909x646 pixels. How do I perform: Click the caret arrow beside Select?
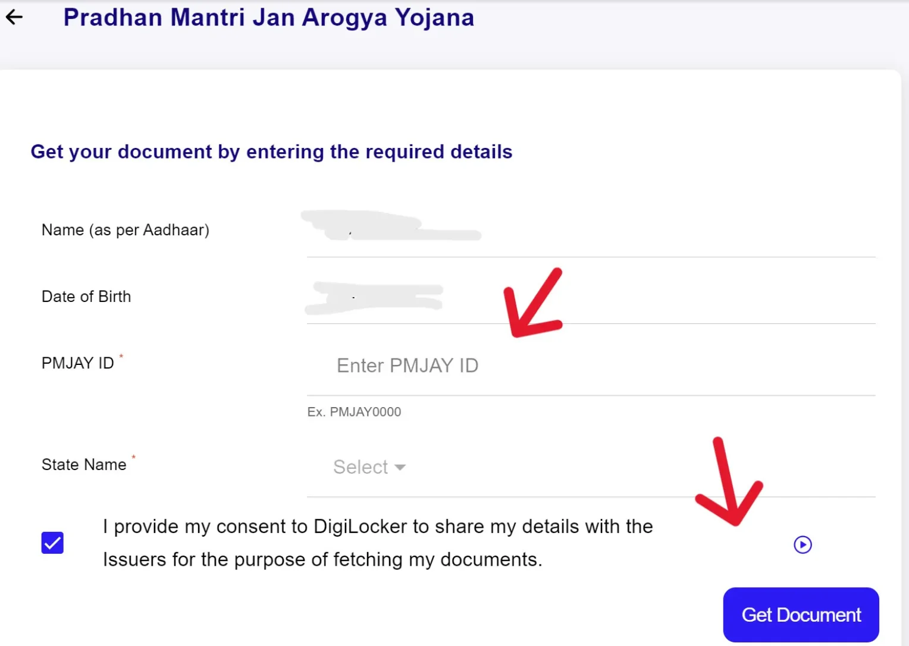(x=400, y=468)
